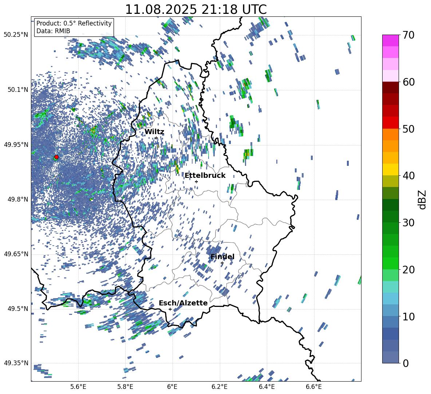Click the 6°E longitude tick label
431x394 pixels.
point(172,387)
